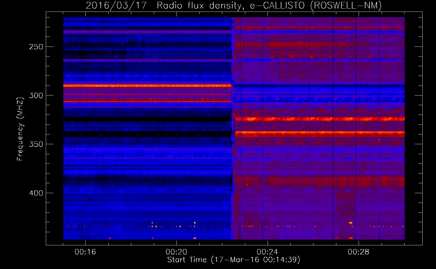Click the 350 frequency tick label
Screen dimensions: 436x269
click(x=36, y=144)
